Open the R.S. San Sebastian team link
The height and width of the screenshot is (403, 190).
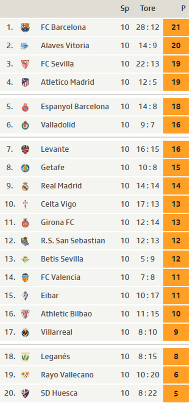[73, 241]
